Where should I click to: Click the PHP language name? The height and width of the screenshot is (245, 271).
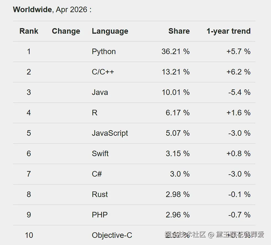point(100,215)
